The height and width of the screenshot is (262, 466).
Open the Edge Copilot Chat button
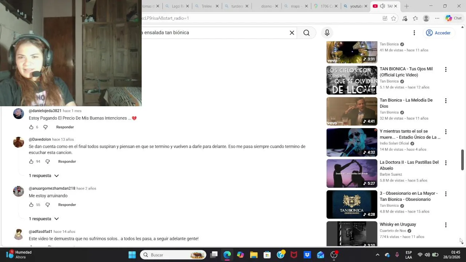tap(454, 18)
